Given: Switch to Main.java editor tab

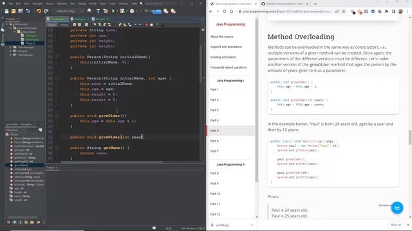Looking at the screenshot, I should [x=80, y=19].
